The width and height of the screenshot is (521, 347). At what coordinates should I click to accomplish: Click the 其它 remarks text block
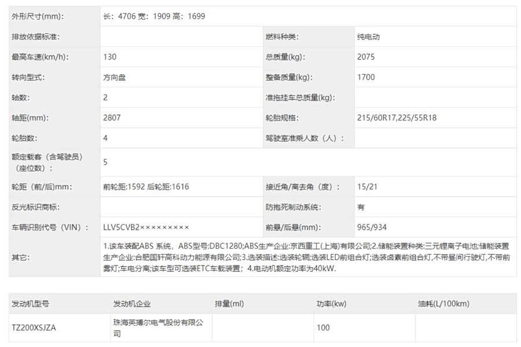point(307,257)
